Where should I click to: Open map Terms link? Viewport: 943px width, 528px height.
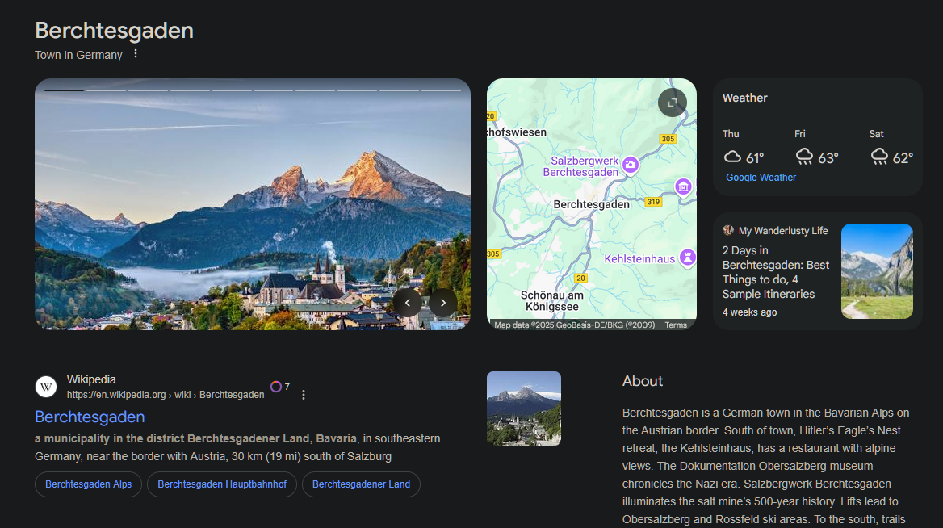pyautogui.click(x=676, y=325)
